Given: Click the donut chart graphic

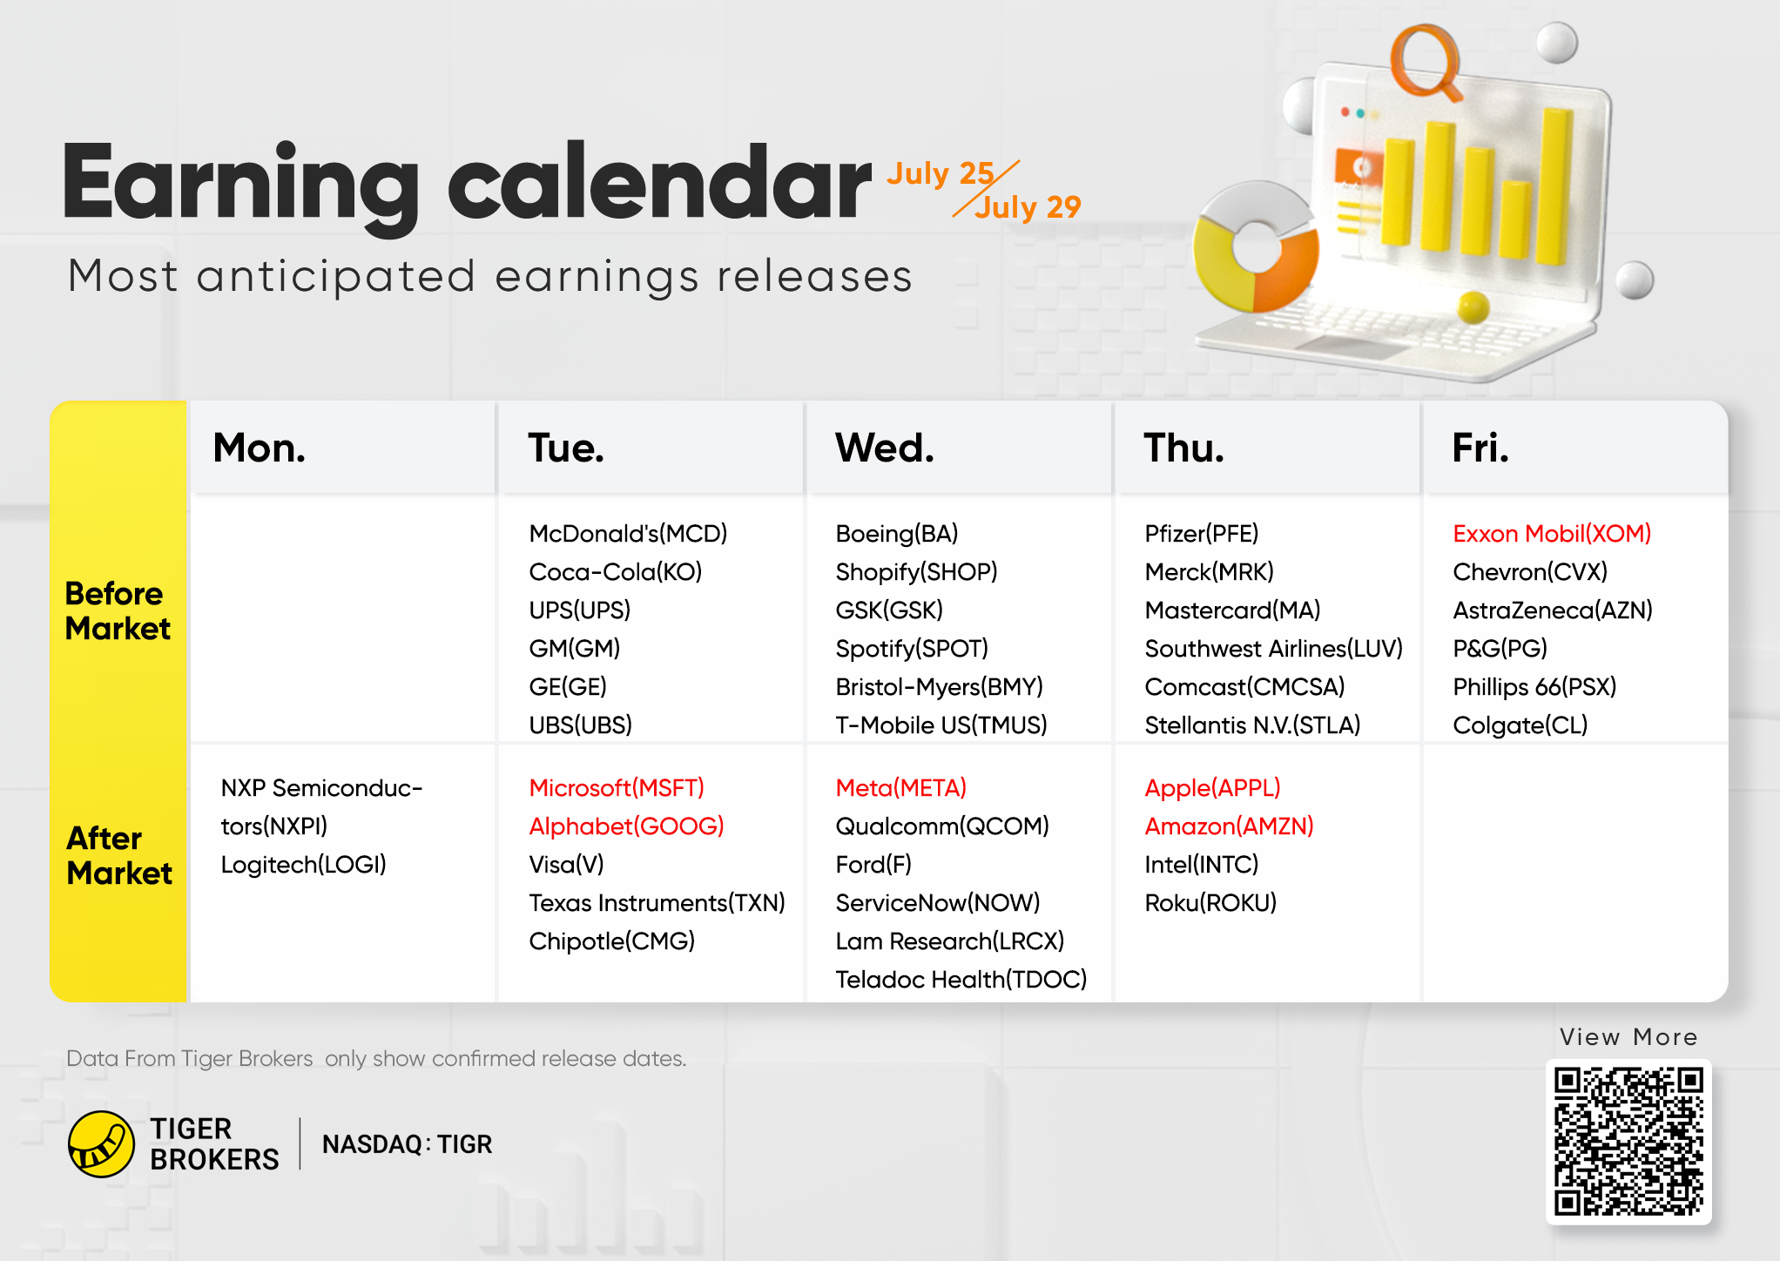Looking at the screenshot, I should (x=1255, y=248).
